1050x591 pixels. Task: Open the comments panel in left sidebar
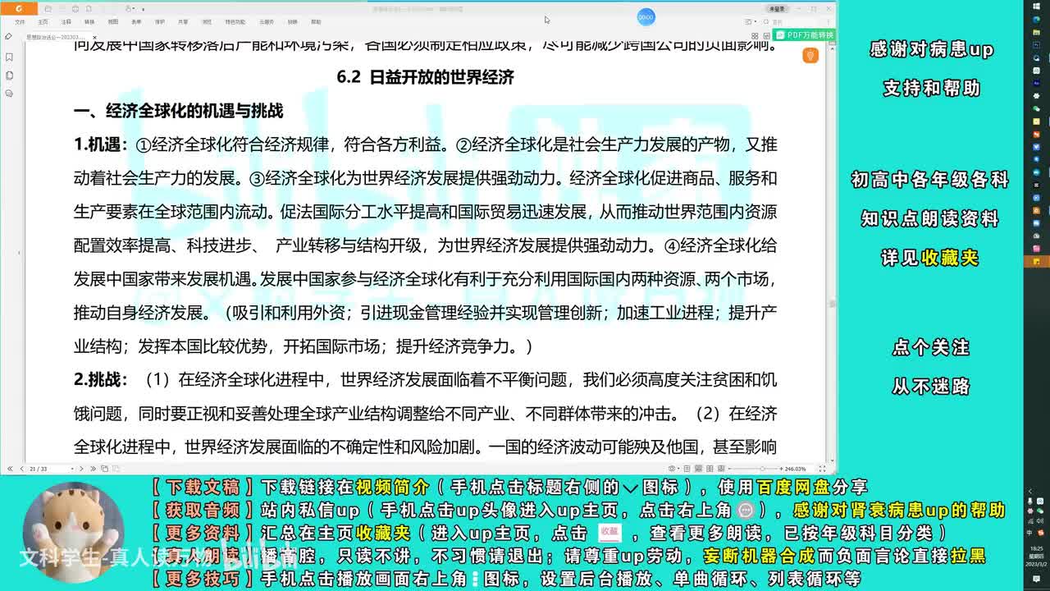pyautogui.click(x=9, y=94)
